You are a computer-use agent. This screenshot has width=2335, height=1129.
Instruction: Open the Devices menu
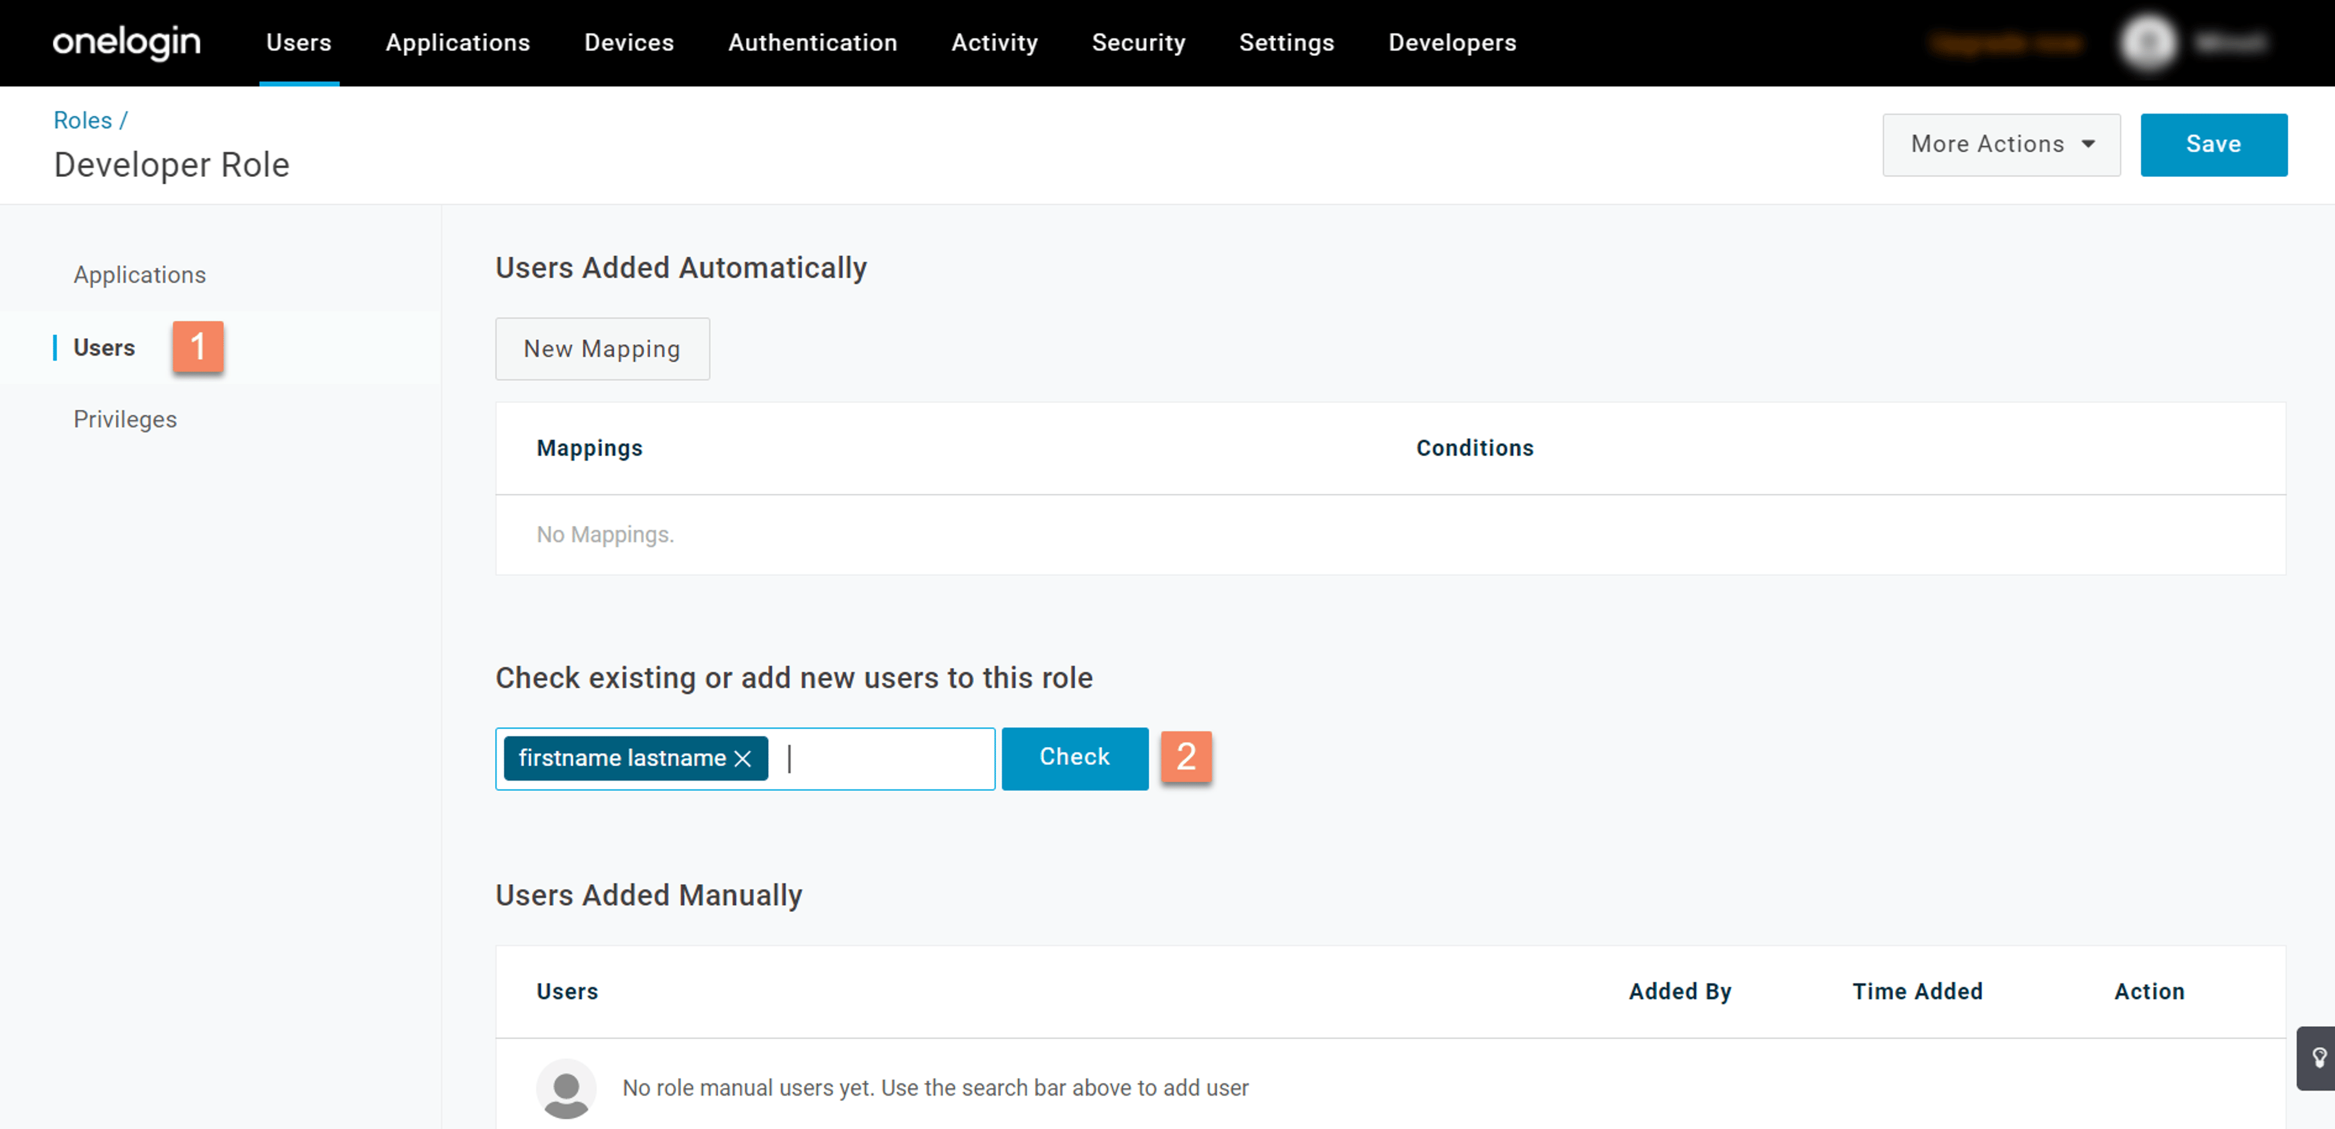pyautogui.click(x=629, y=43)
